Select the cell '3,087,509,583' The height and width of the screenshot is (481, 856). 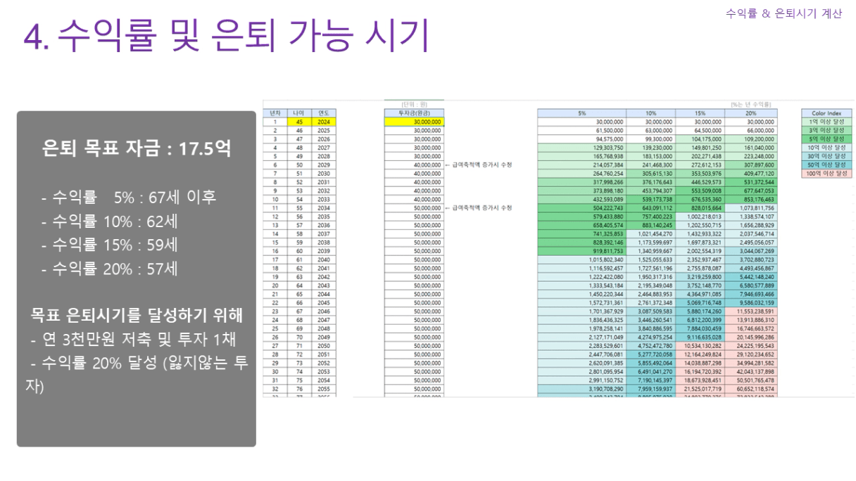(650, 311)
